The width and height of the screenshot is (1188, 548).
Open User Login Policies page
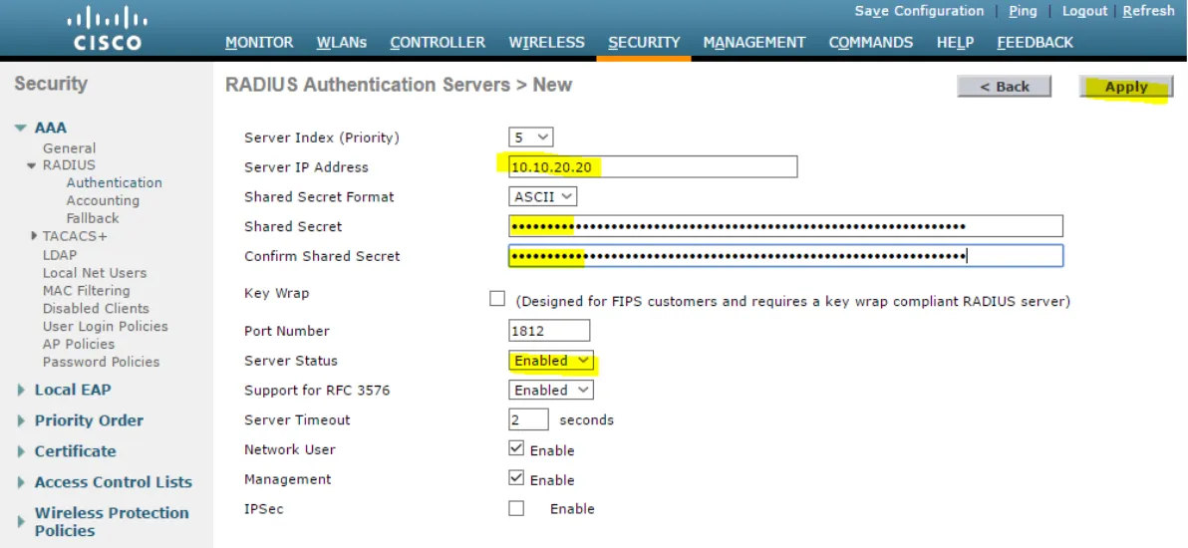click(106, 326)
